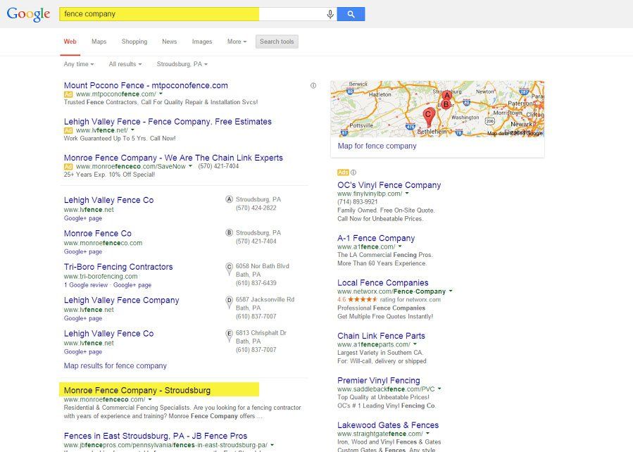
Task: Open Google+ page for Monroe Fence Co
Action: [x=83, y=251]
